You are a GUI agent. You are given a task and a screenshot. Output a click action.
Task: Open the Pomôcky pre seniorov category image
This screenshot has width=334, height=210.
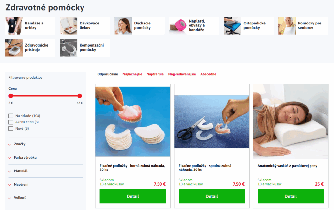tap(287, 26)
